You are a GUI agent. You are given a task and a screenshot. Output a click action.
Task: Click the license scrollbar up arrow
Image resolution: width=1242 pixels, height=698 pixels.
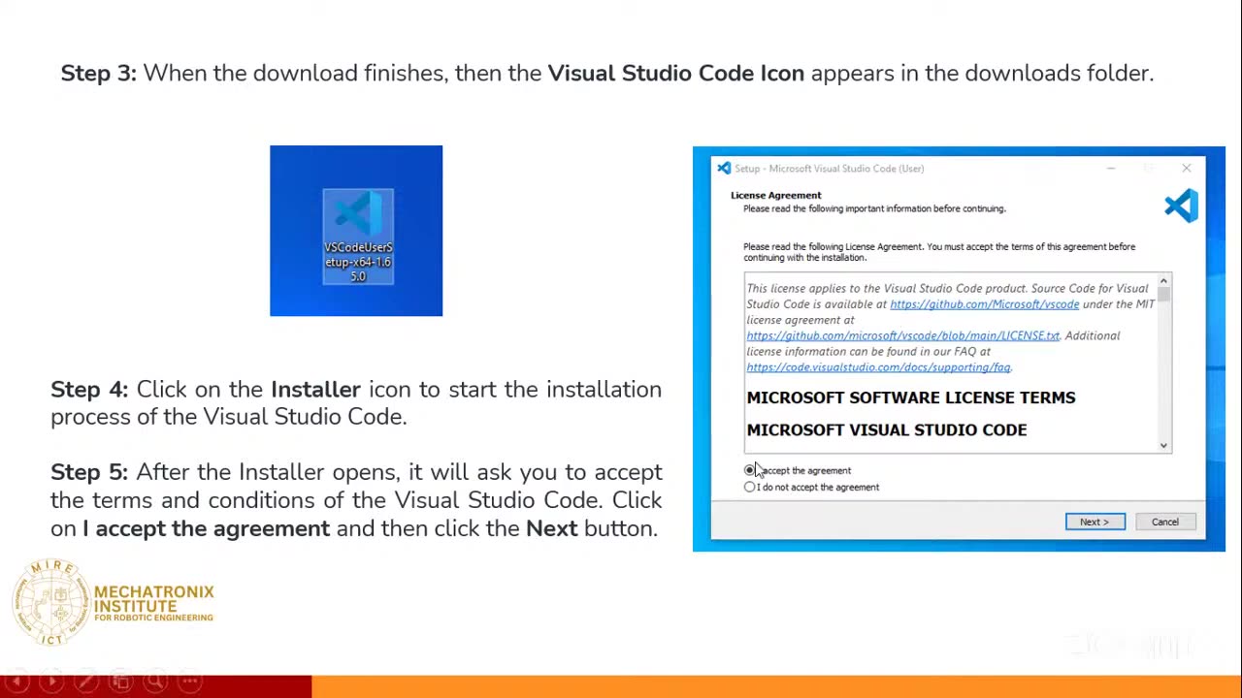click(1163, 281)
